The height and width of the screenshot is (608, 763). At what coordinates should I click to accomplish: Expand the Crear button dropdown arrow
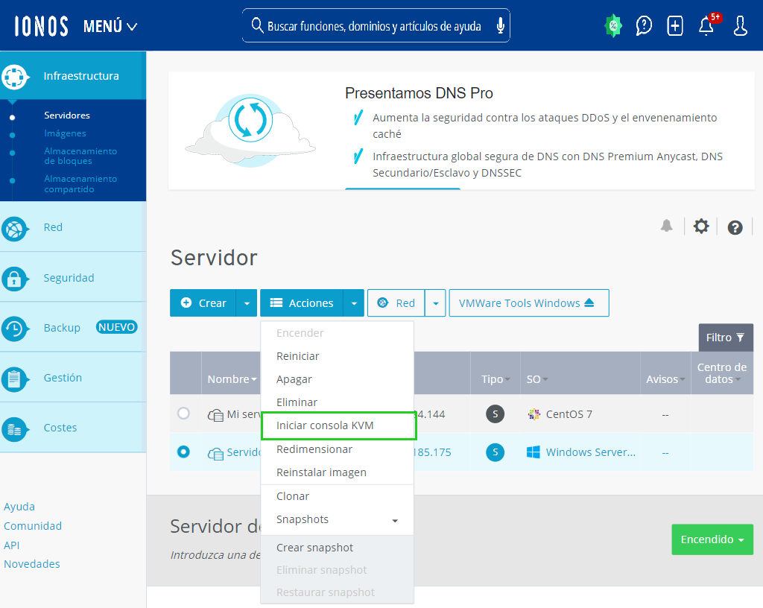[x=247, y=303]
